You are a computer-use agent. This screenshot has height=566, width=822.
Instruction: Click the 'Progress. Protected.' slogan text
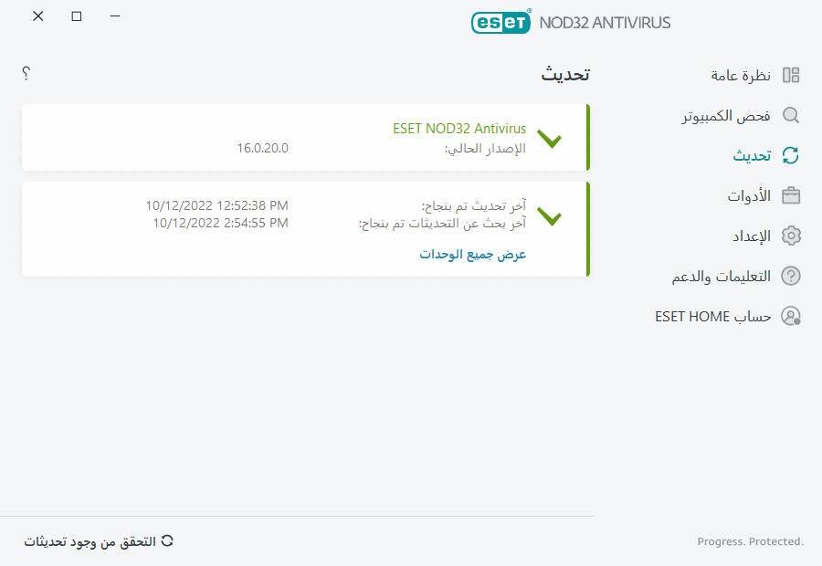tap(750, 541)
